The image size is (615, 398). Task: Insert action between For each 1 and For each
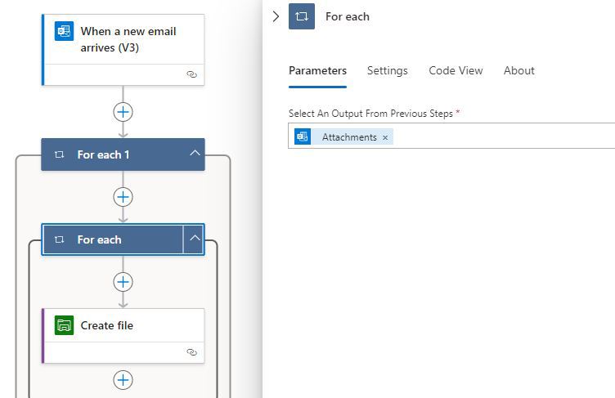tap(123, 197)
